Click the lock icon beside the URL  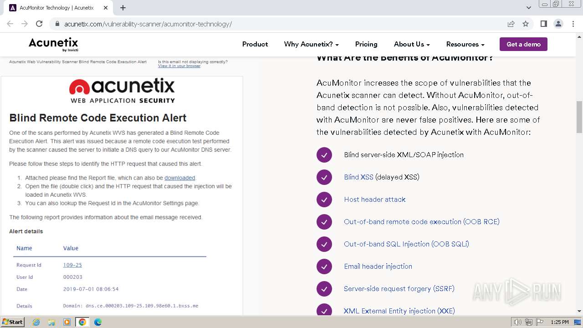click(57, 24)
